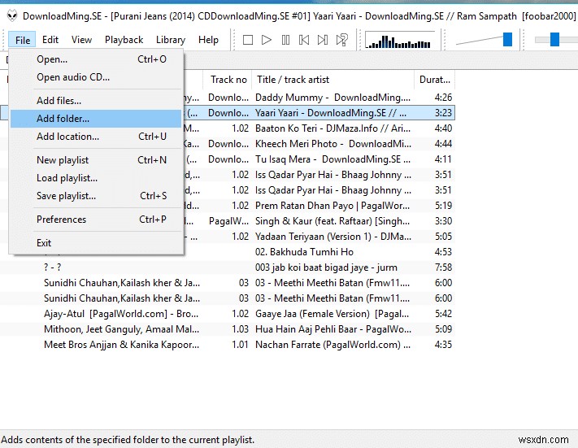
Task: Click duration 5:19
Action: click(x=443, y=206)
